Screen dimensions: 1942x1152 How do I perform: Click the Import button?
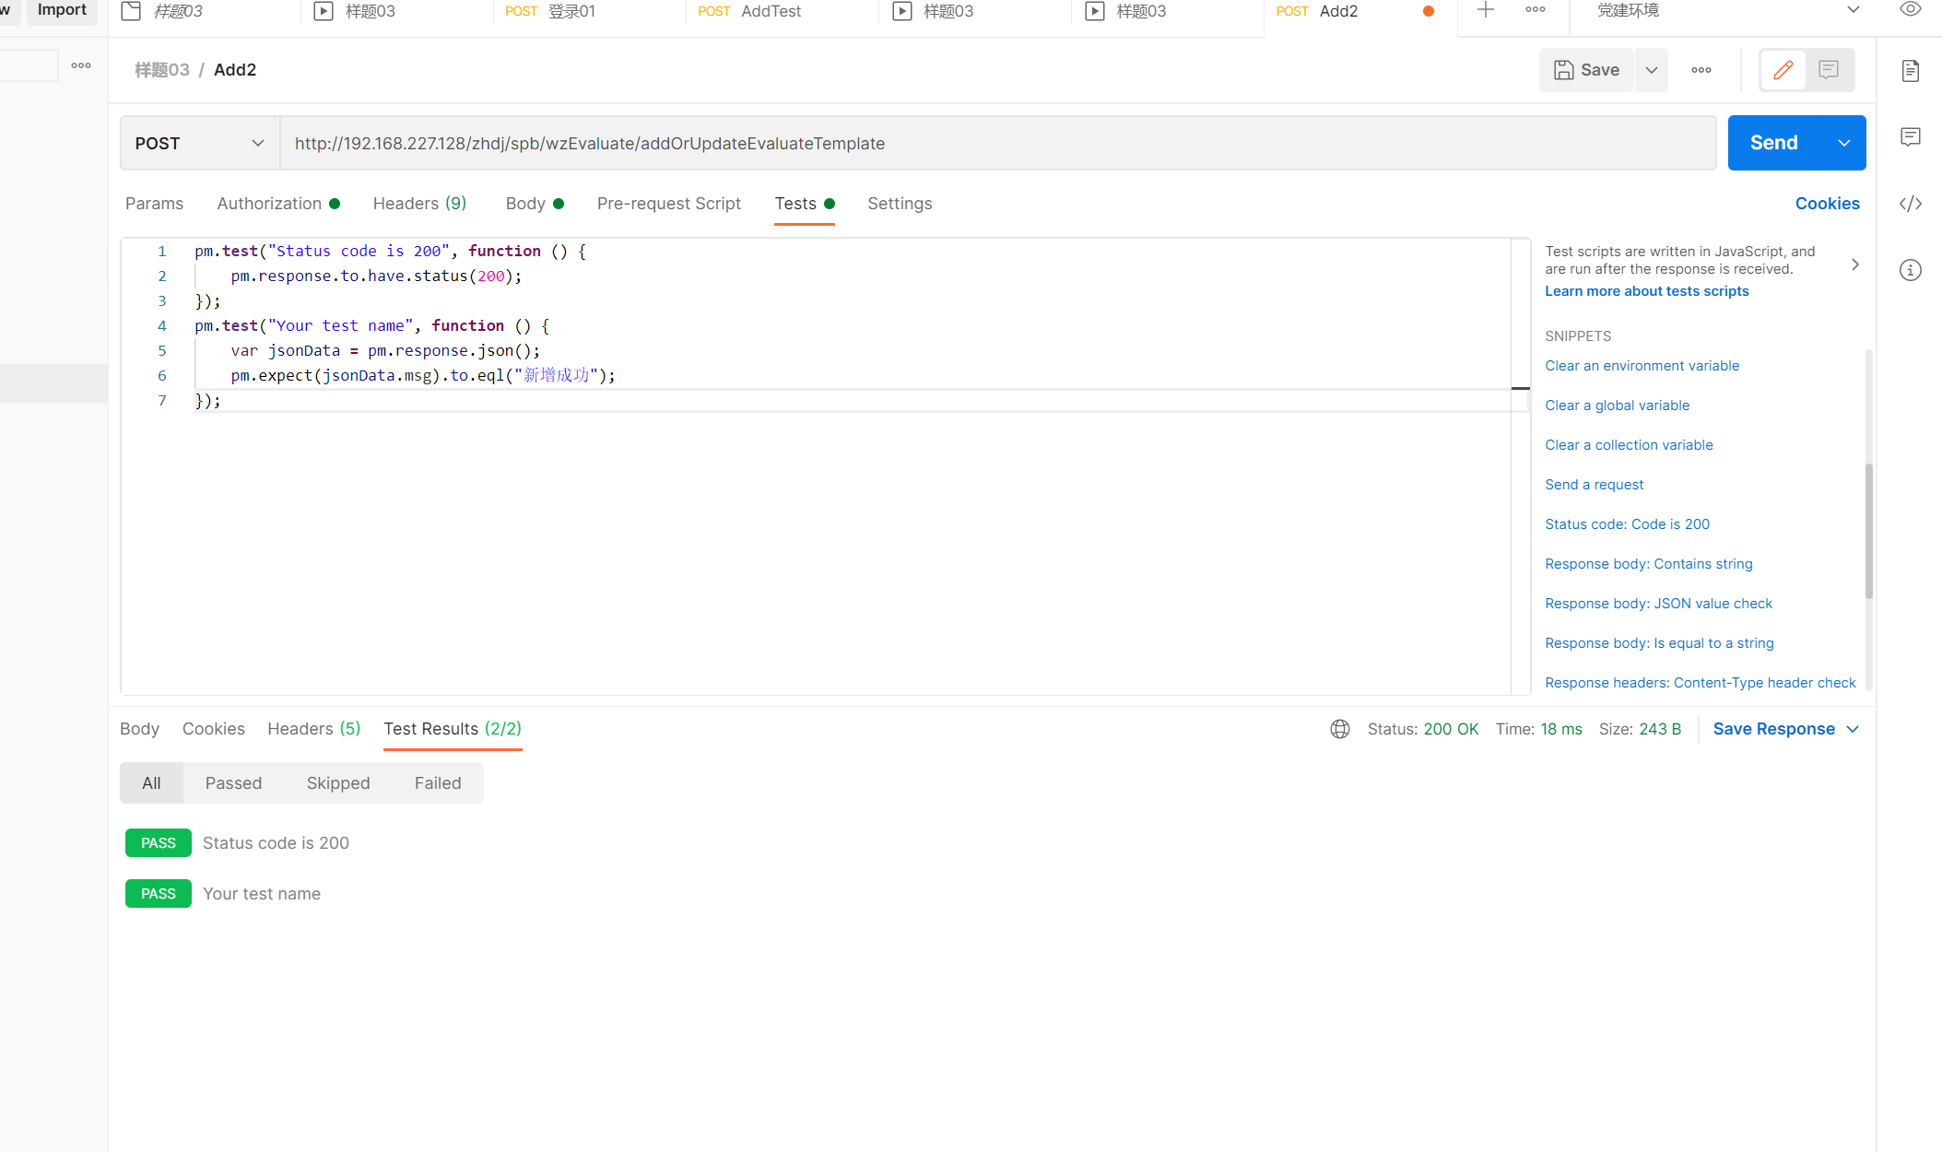point(62,10)
